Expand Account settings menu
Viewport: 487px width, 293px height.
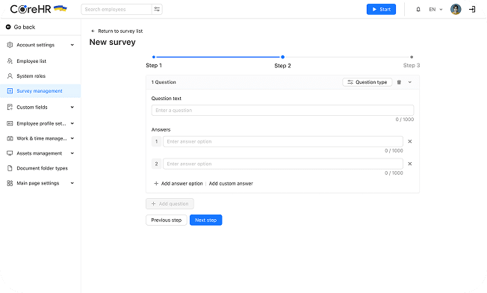point(72,45)
